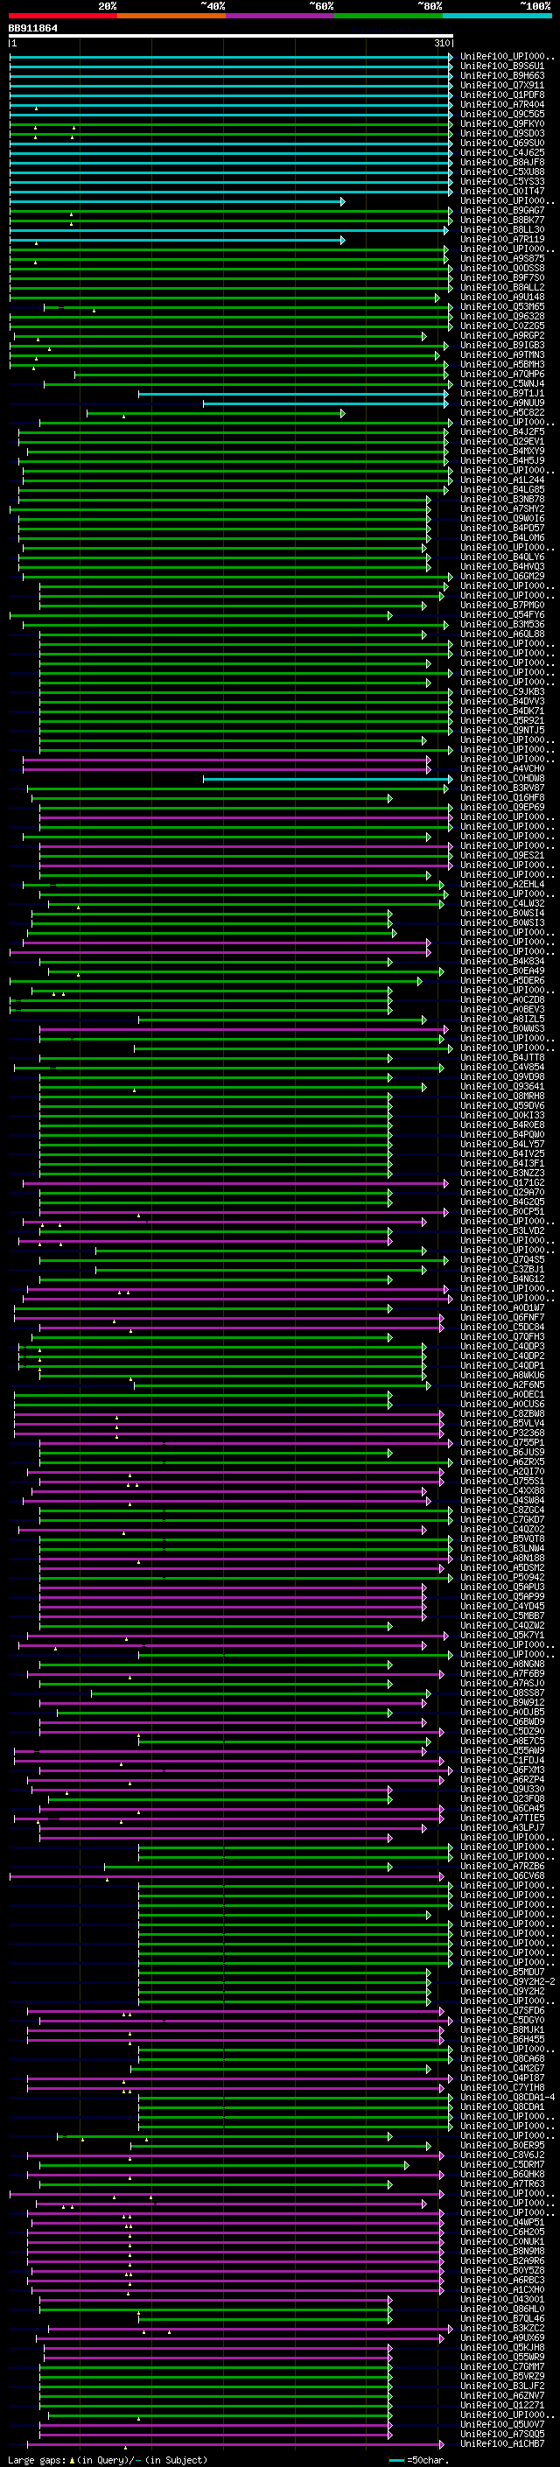The image size is (560, 2467).
Task: Select the UniRef100_B8AJF8 hit label
Action: tap(502, 162)
